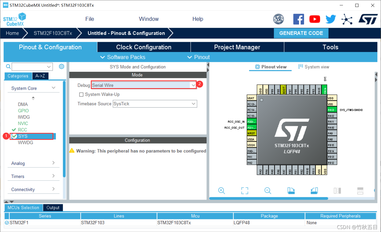Select DMA in System Core
The width and height of the screenshot is (381, 232).
tap(23, 104)
